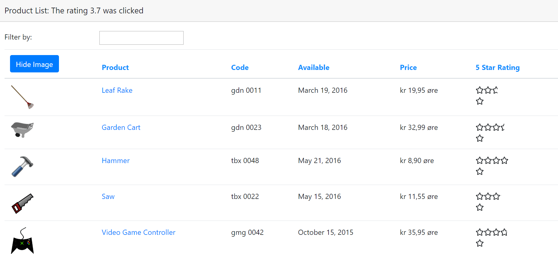
Task: Focus the Filter by text field
Action: pos(141,38)
